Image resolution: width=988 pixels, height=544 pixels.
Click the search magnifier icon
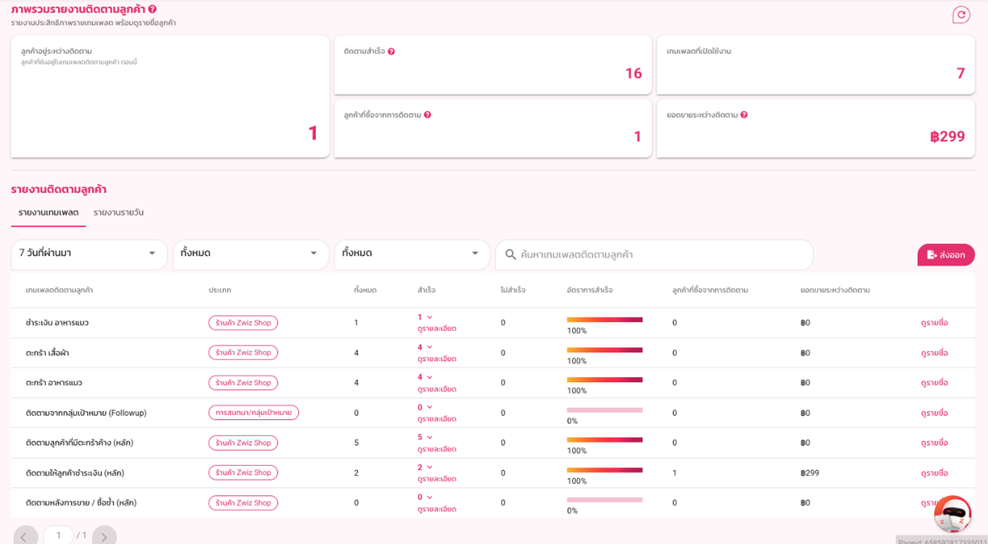tap(511, 255)
